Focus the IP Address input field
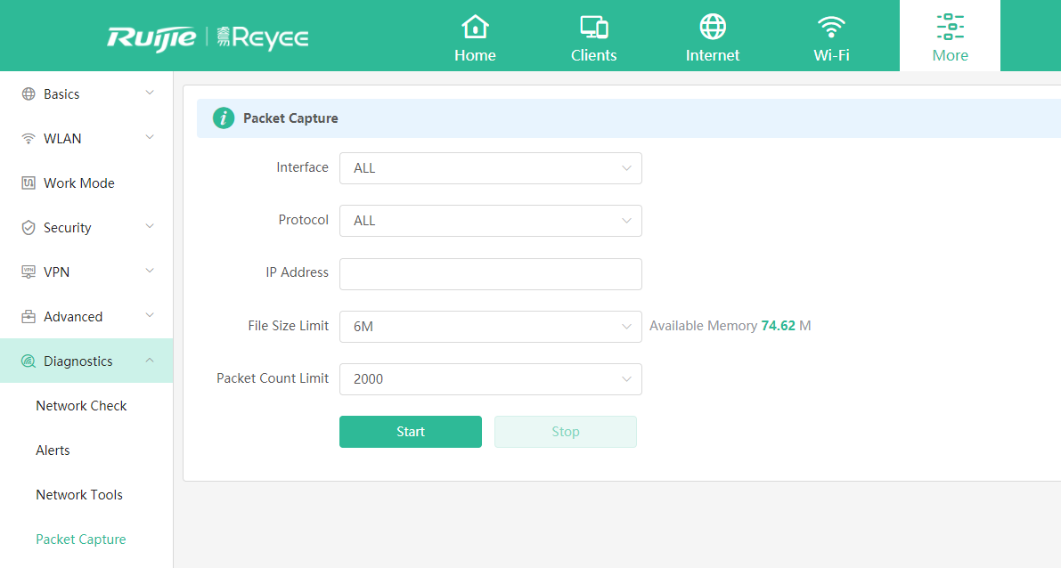The image size is (1061, 568). point(490,274)
